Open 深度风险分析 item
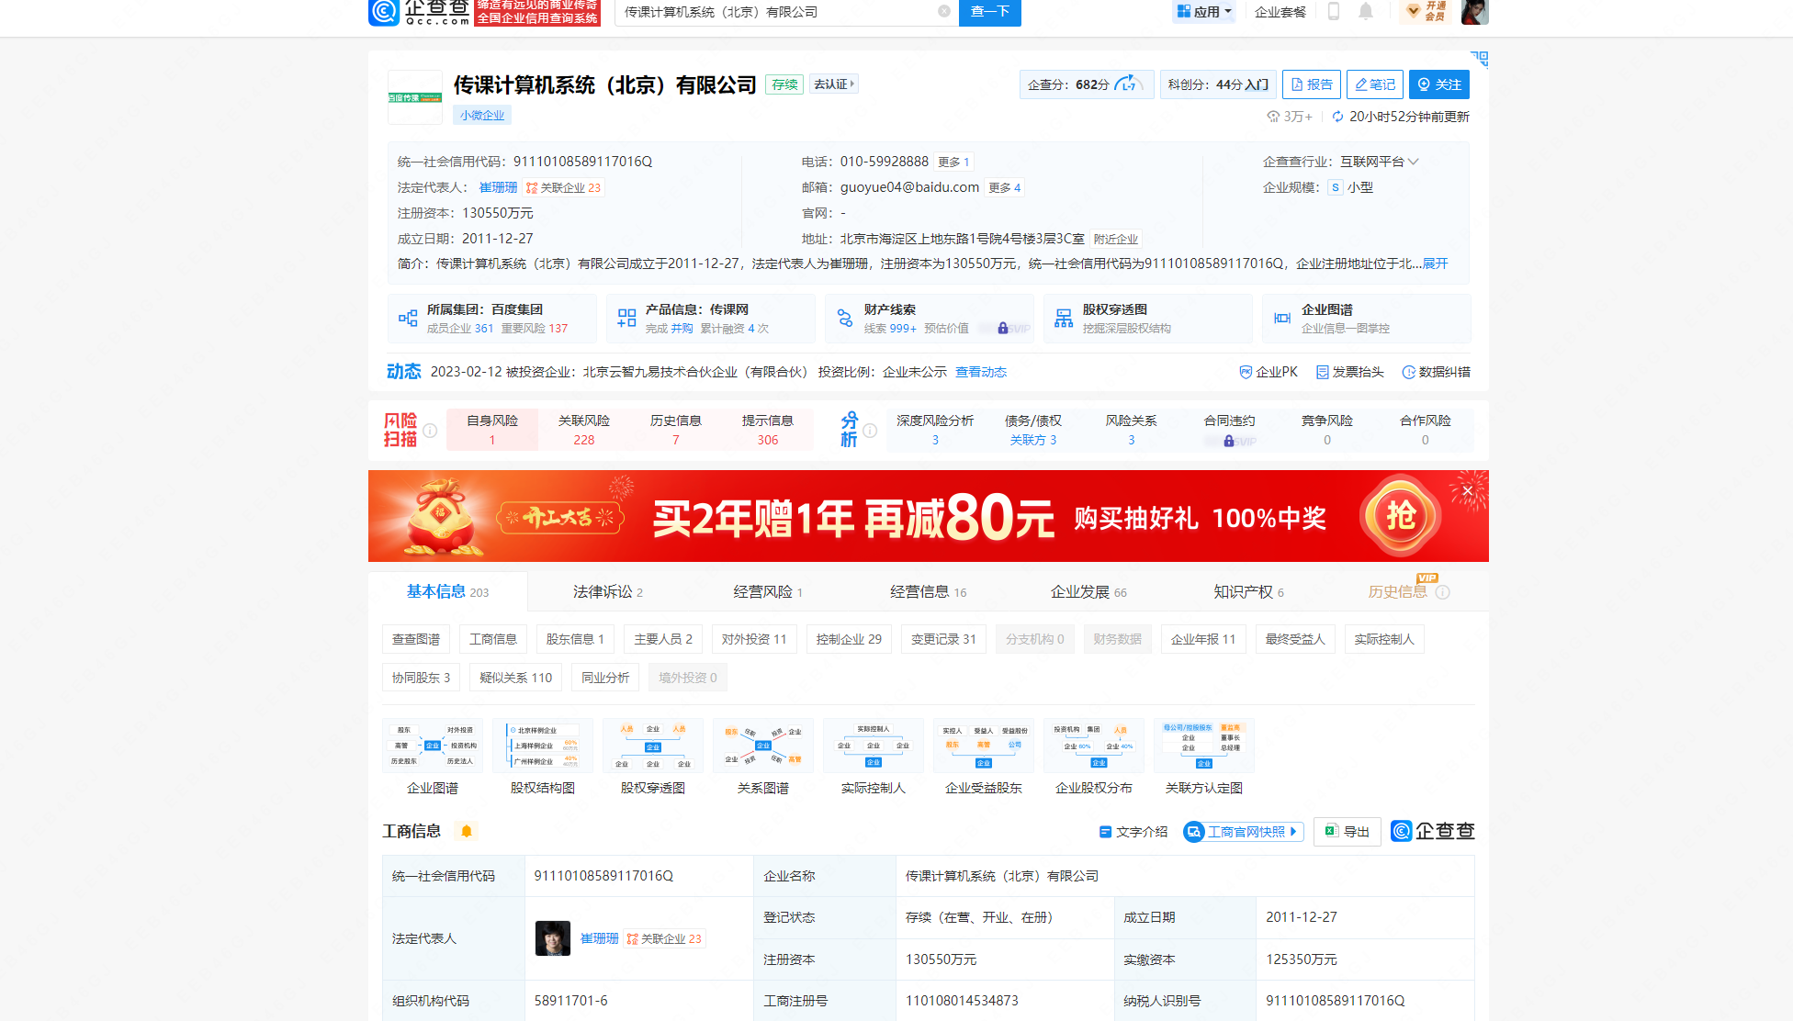 935,430
